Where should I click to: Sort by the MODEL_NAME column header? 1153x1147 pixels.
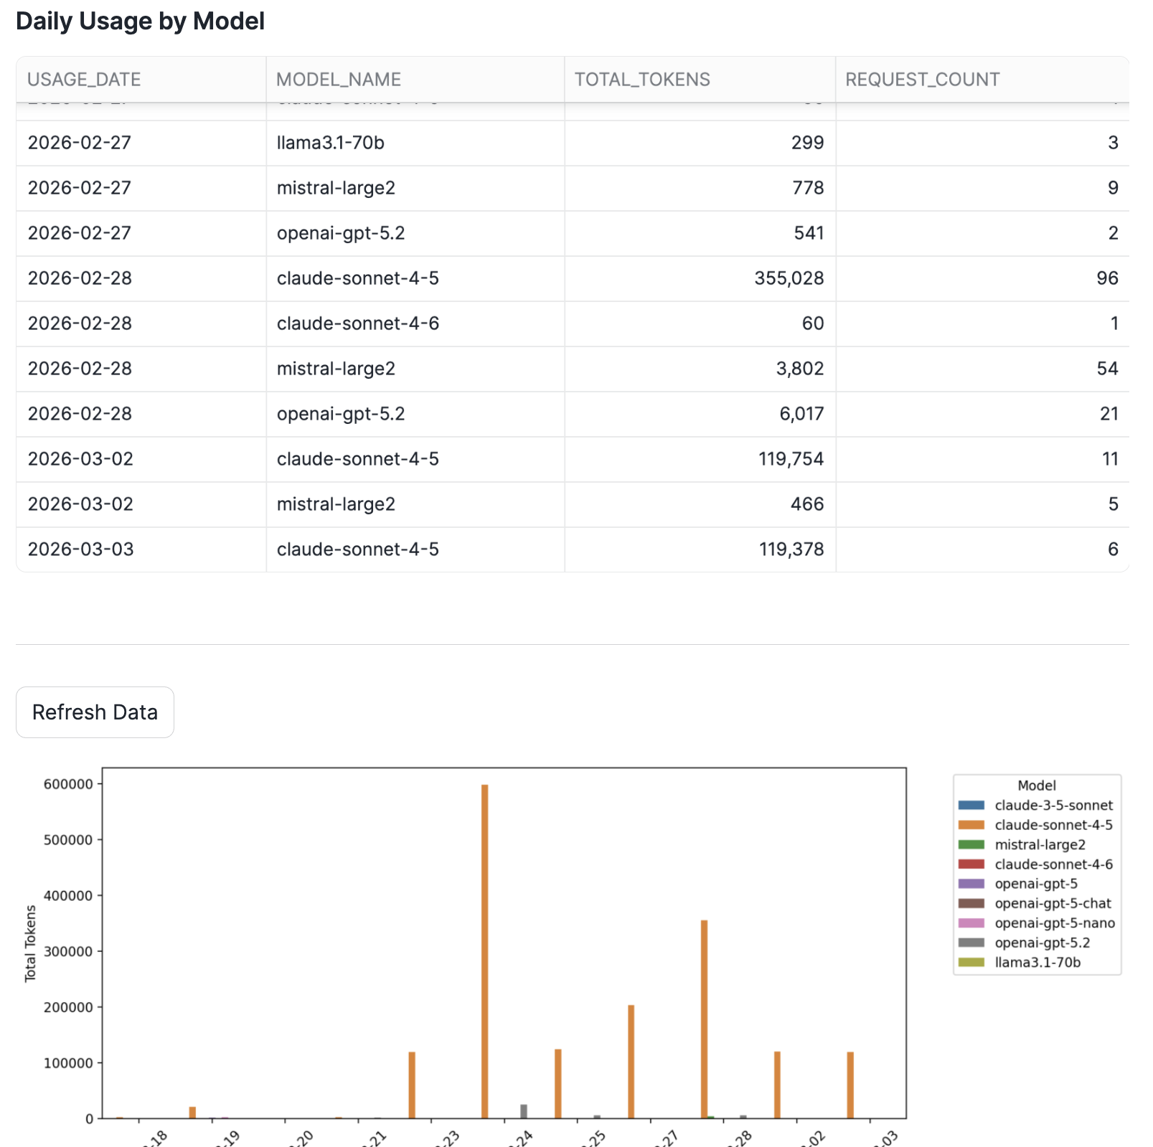338,79
